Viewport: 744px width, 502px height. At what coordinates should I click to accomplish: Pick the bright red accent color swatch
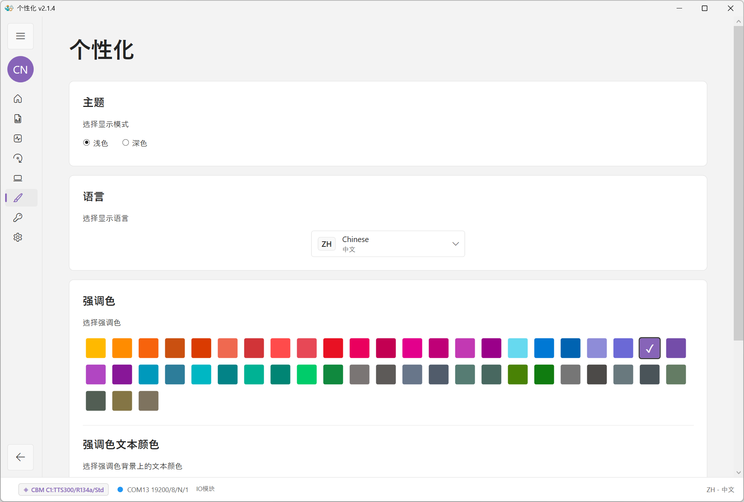pos(333,348)
